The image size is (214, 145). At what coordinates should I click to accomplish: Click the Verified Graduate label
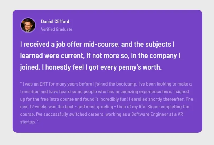tap(56, 29)
